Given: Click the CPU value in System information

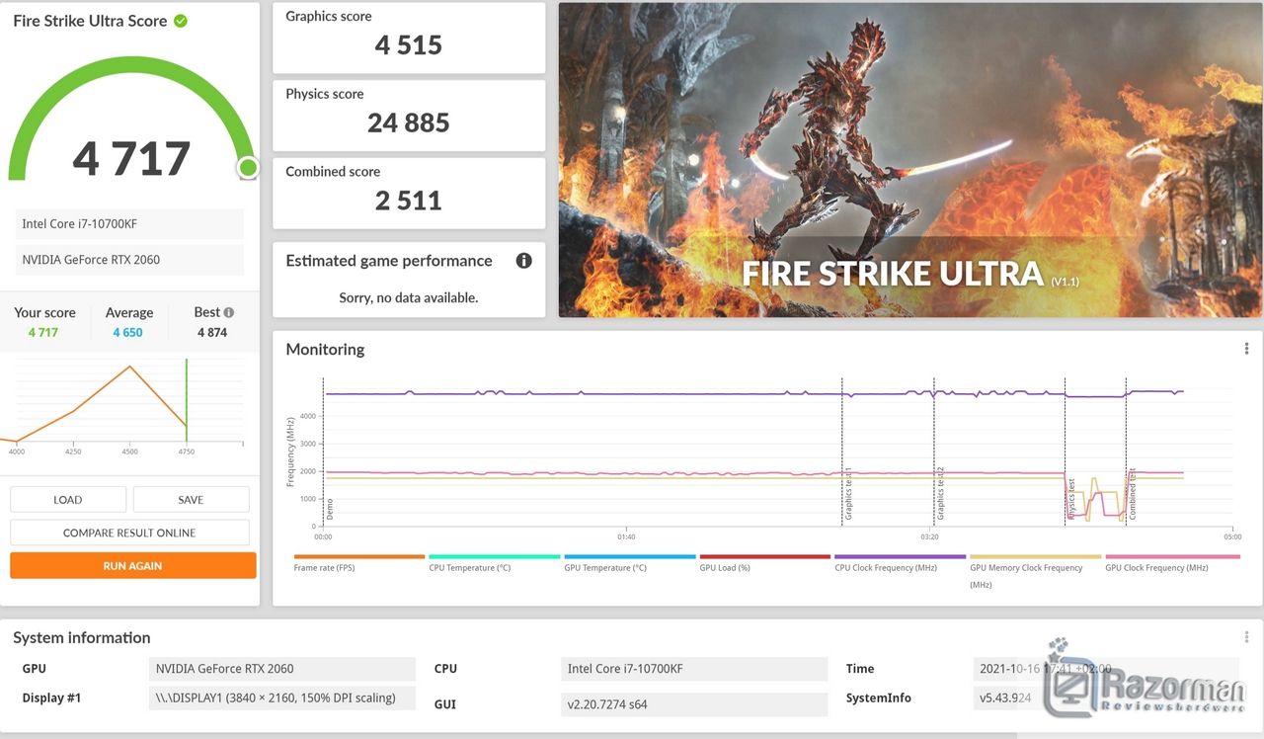Looking at the screenshot, I should tap(694, 669).
